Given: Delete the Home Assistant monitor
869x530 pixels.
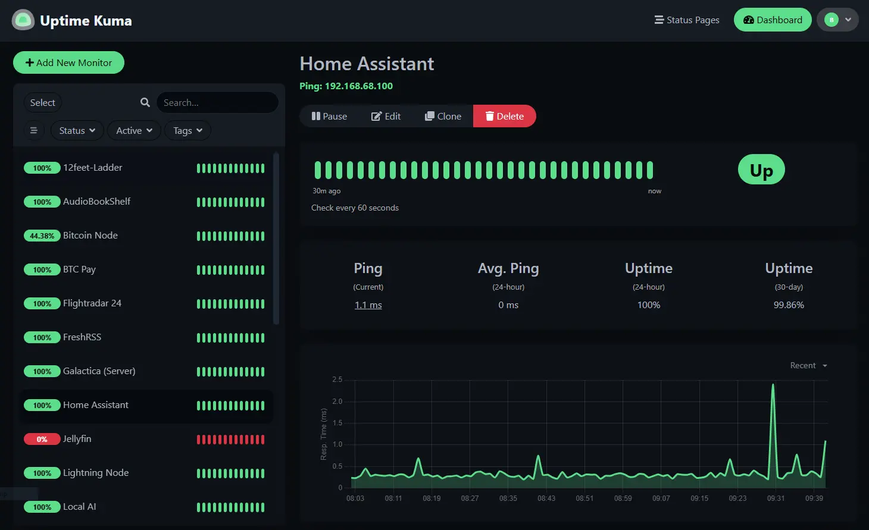Looking at the screenshot, I should click(504, 116).
